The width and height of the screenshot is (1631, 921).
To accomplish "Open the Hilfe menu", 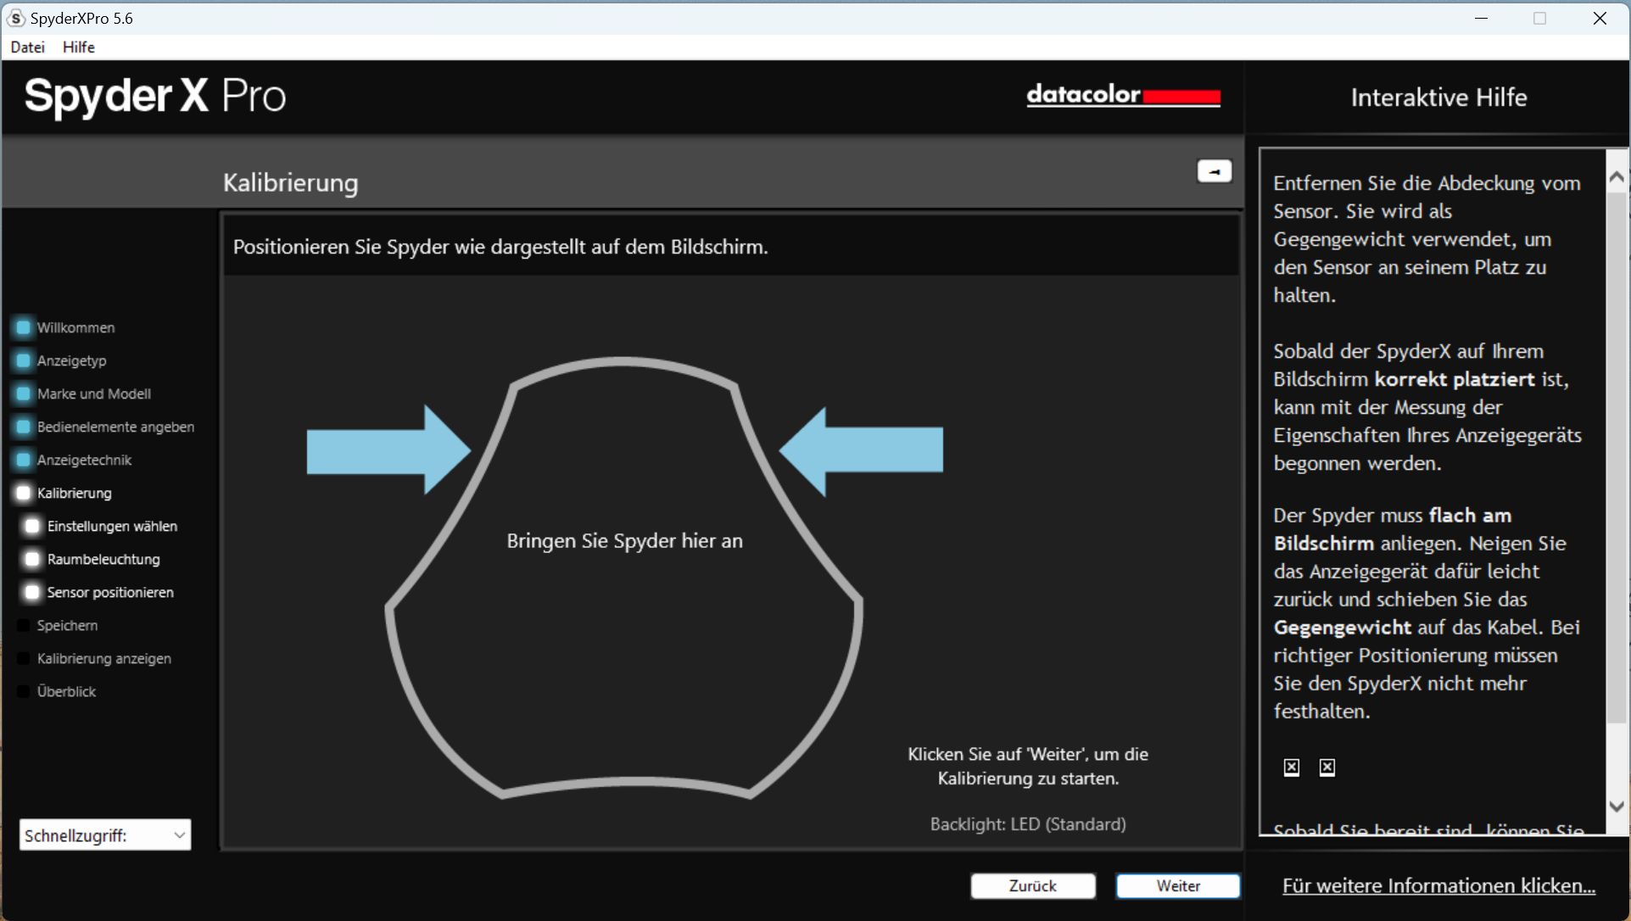I will (78, 47).
